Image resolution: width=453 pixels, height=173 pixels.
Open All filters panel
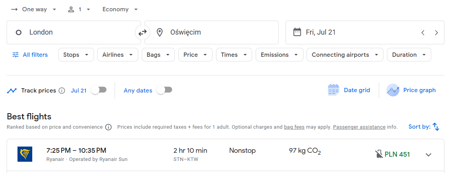point(30,55)
